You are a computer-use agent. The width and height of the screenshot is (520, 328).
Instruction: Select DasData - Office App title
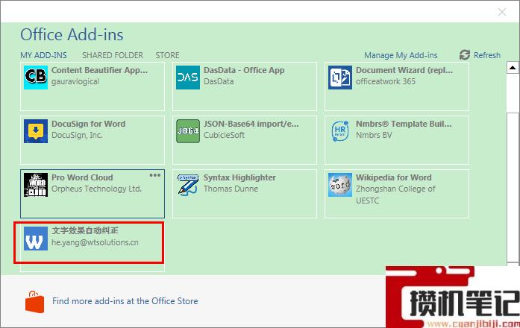244,70
